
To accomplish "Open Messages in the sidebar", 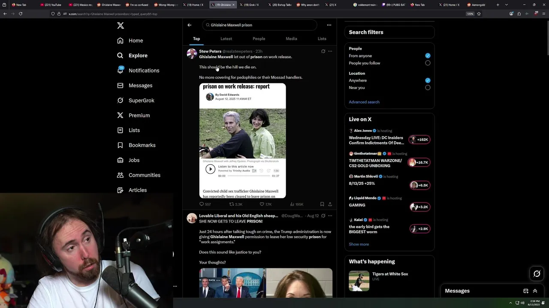I will (x=134, y=86).
